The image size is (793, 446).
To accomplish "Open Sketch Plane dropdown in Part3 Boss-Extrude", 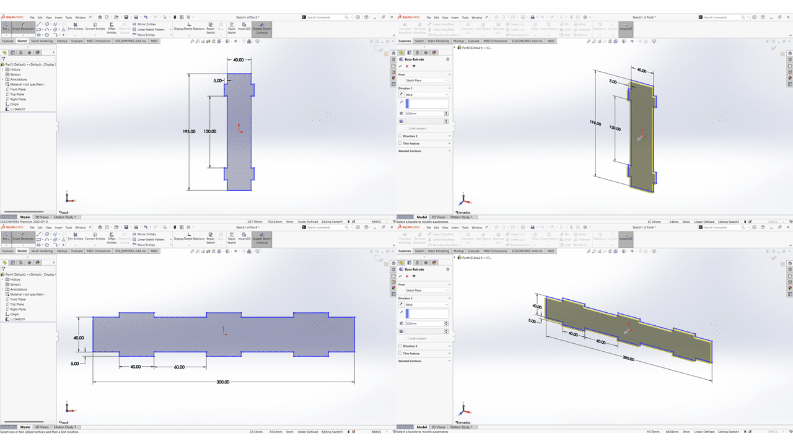I will coord(427,81).
